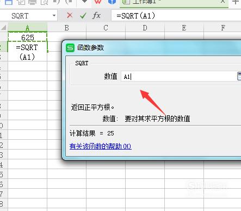Cancel the formula entry with the red X
Image resolution: width=241 pixels, height=211 pixels.
pyautogui.click(x=70, y=16)
